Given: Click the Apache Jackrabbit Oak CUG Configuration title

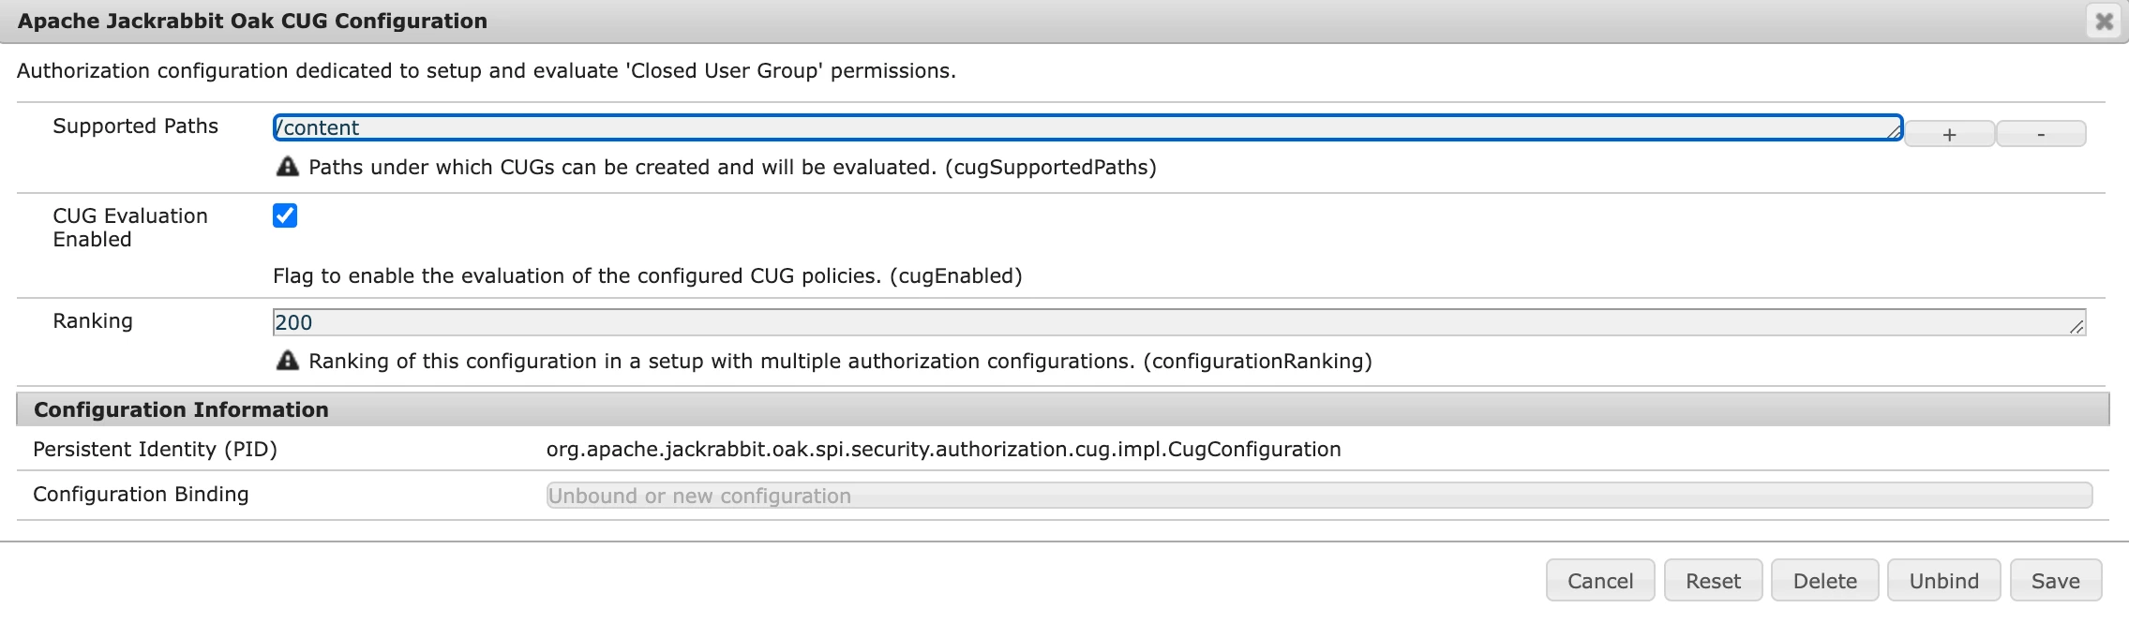Looking at the screenshot, I should (x=252, y=21).
